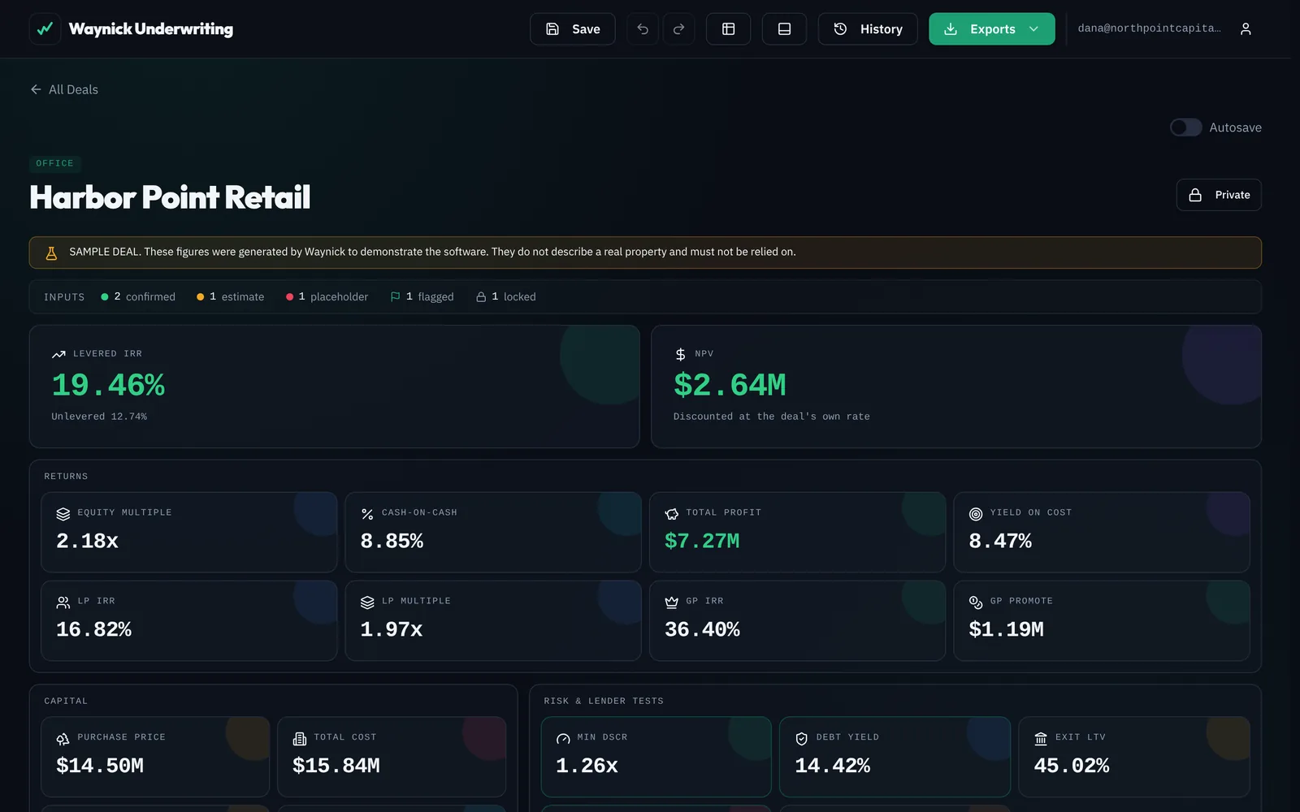The image size is (1300, 812).
Task: Click the Waynick Underwriting logo icon
Action: [45, 28]
